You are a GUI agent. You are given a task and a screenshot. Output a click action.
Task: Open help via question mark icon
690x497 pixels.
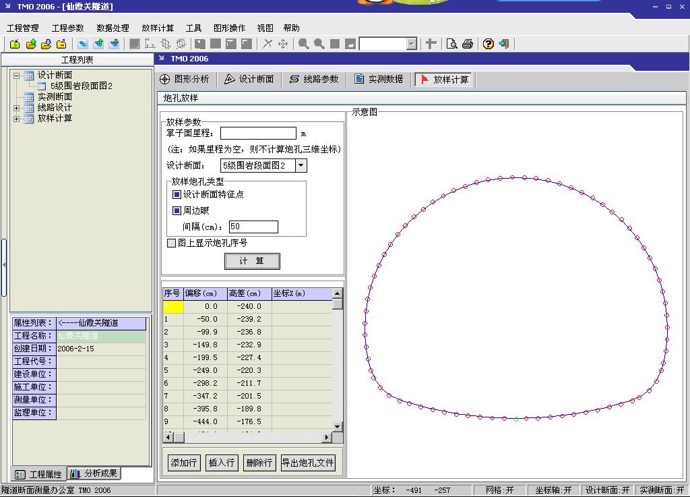click(489, 45)
